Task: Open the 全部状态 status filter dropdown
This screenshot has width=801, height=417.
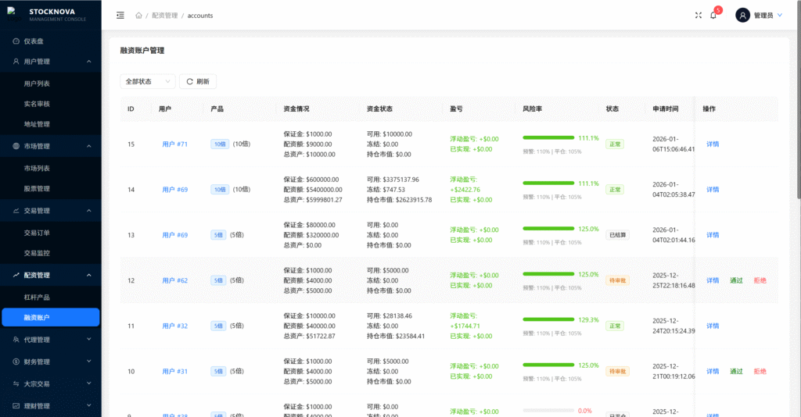Action: 147,81
